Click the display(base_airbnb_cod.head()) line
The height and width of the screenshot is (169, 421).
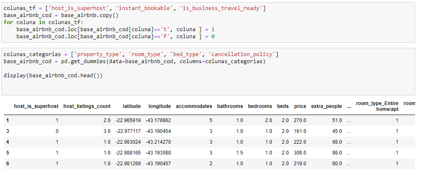pos(53,76)
